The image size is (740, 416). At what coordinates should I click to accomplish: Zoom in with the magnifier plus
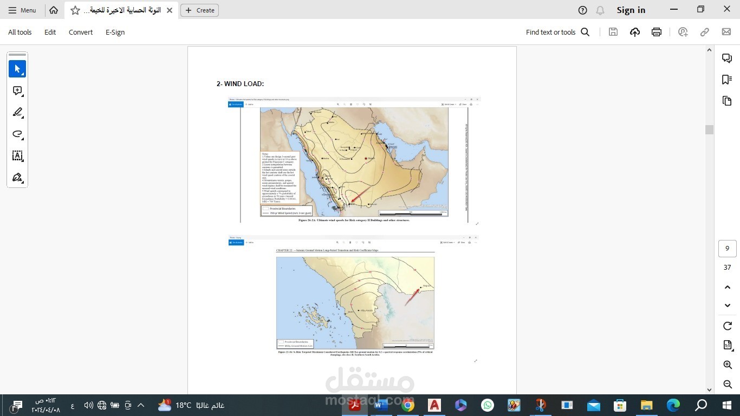[x=728, y=365]
